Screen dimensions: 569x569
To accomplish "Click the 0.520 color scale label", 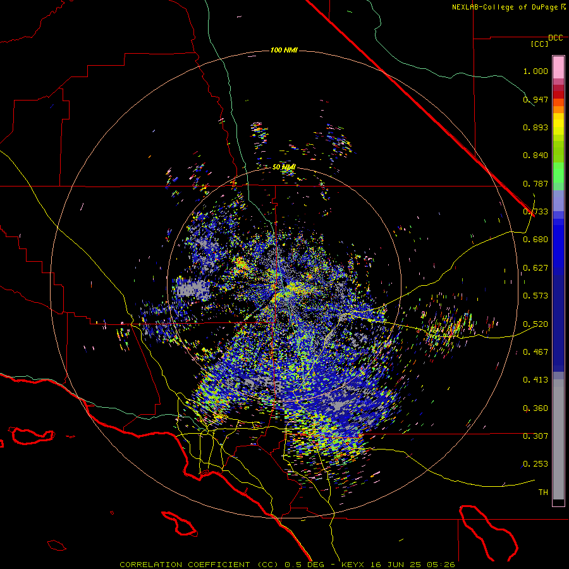I will click(x=535, y=324).
